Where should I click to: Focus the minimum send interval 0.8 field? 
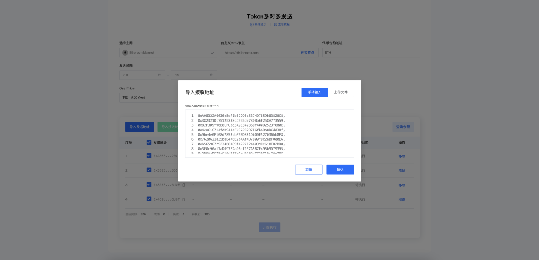click(x=142, y=75)
